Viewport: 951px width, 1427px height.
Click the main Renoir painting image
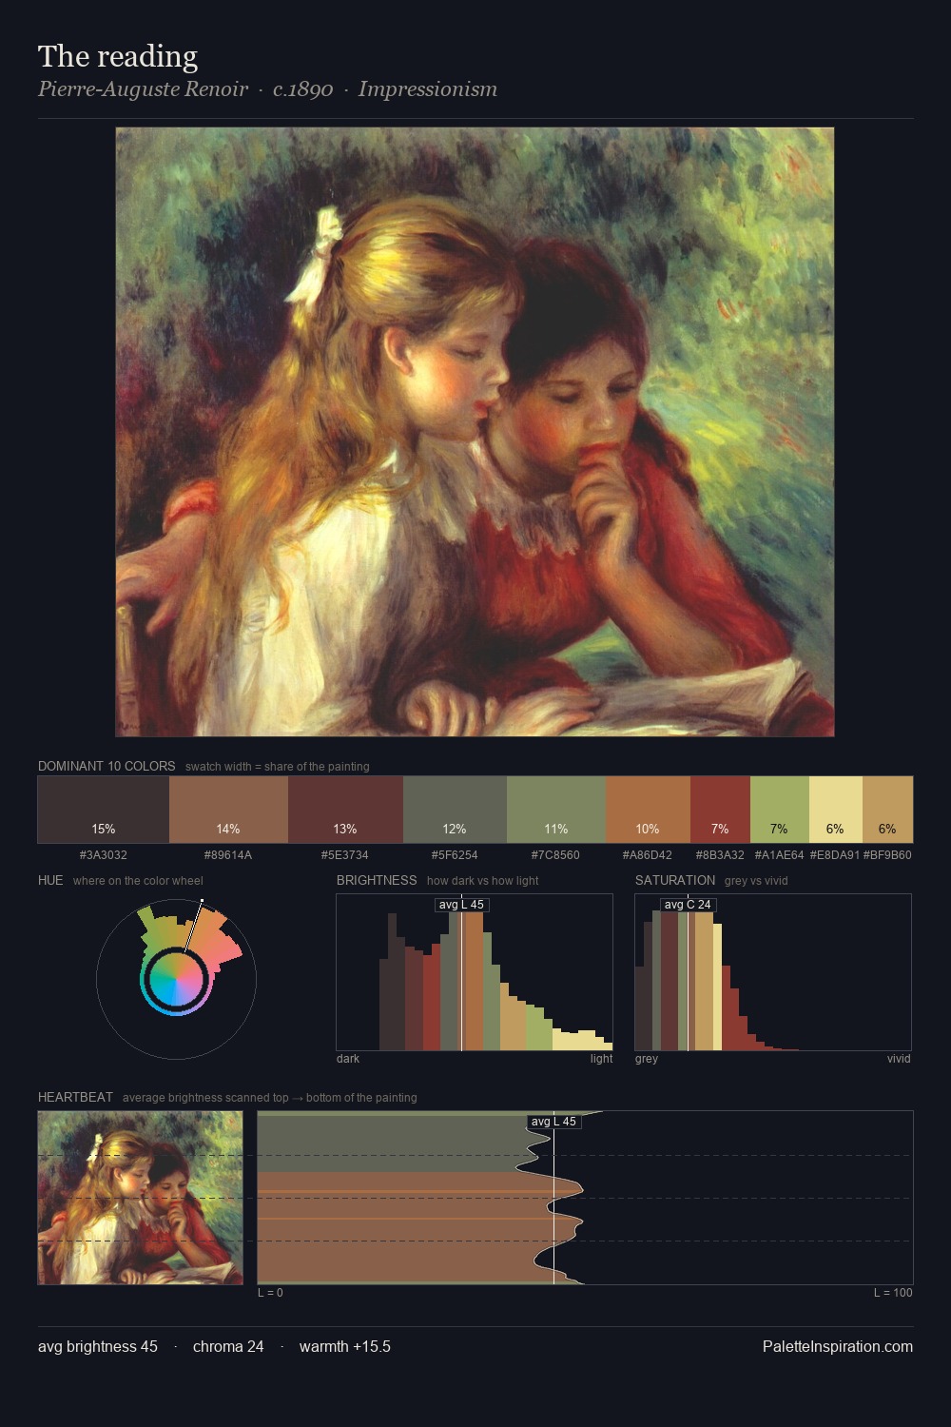[x=475, y=432]
